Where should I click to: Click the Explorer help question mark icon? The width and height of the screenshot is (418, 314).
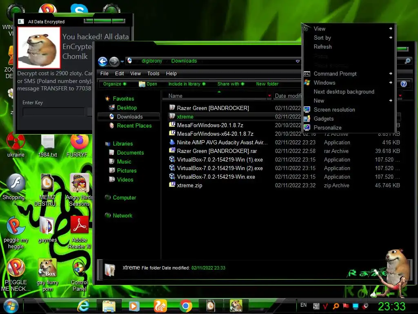pos(404,84)
